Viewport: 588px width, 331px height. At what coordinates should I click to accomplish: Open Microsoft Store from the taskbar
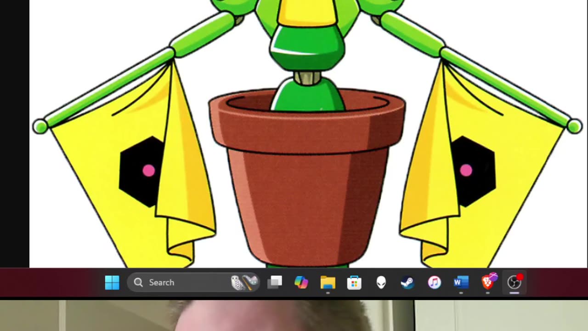pos(354,283)
